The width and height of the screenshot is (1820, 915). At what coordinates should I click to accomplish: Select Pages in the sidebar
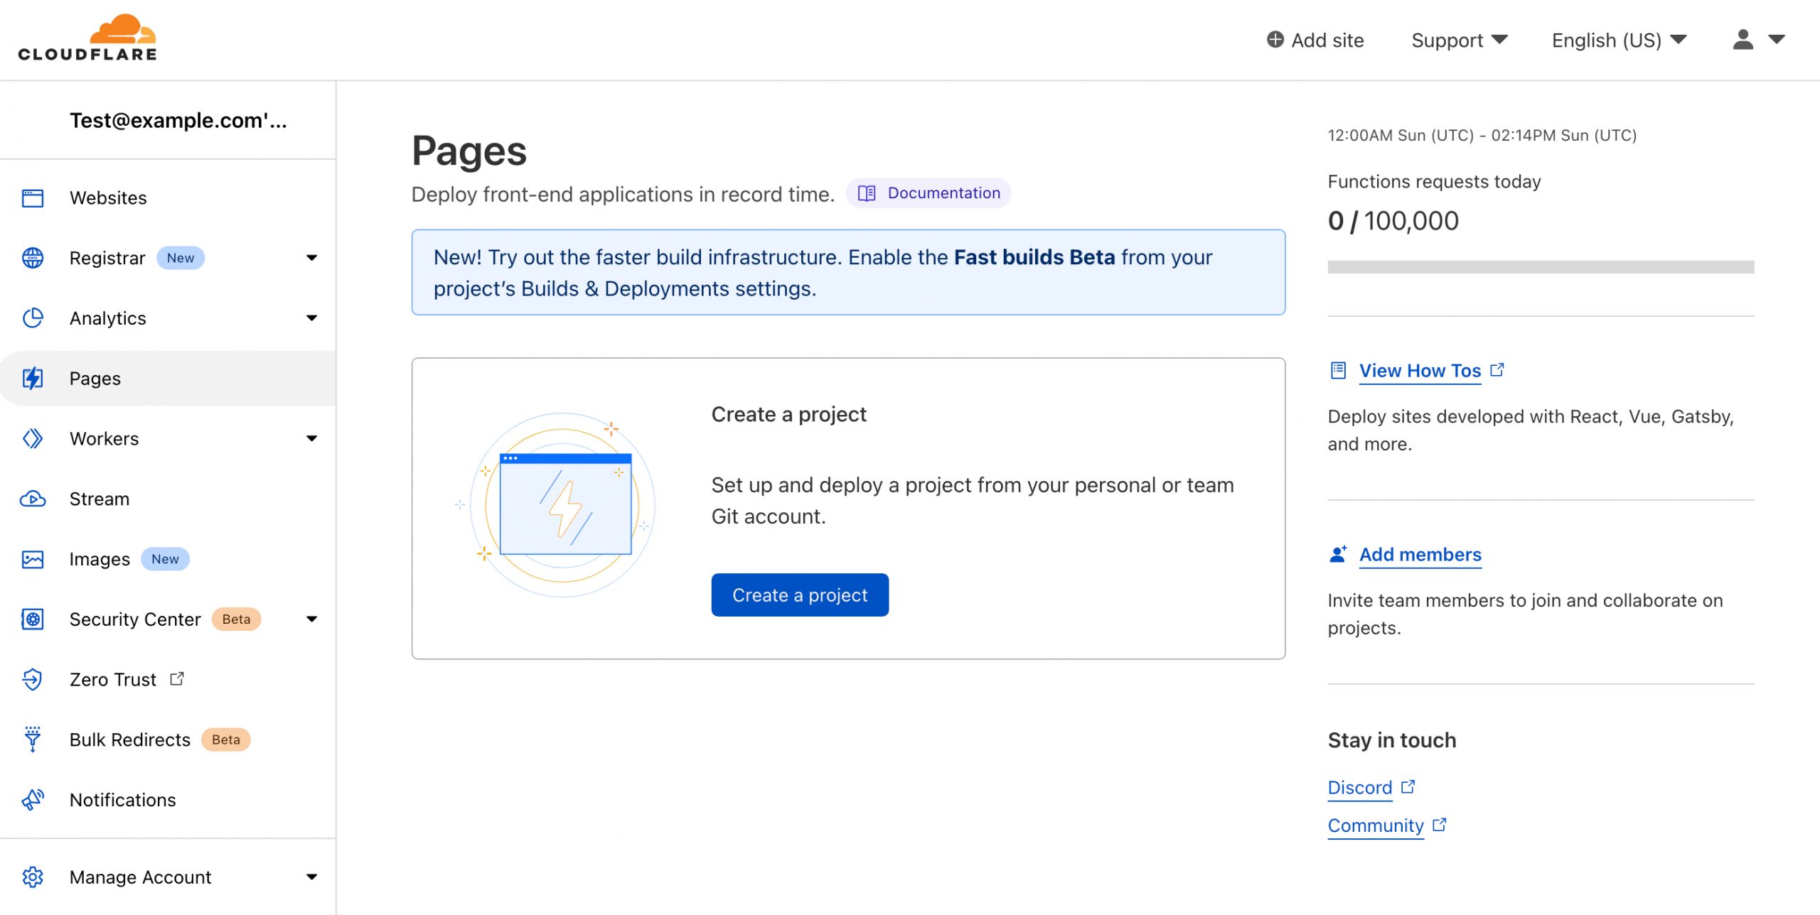click(168, 379)
